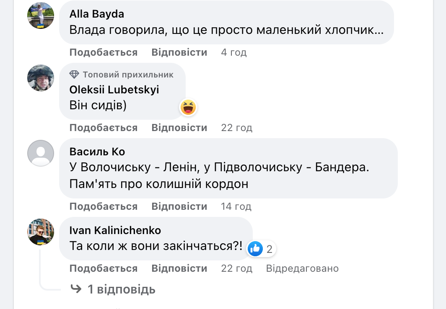Screen dimensions: 446x309
Task: View laughing reaction on Oleksii's comment
Action: point(188,108)
